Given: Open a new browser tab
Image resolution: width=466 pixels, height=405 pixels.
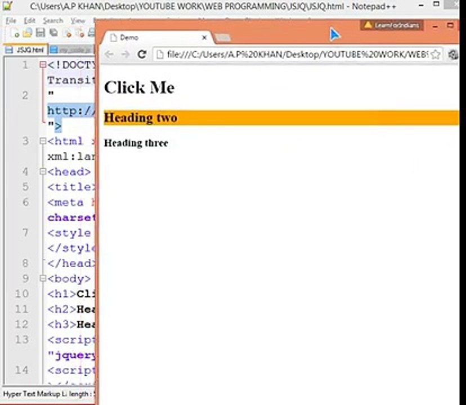Looking at the screenshot, I should (223, 38).
